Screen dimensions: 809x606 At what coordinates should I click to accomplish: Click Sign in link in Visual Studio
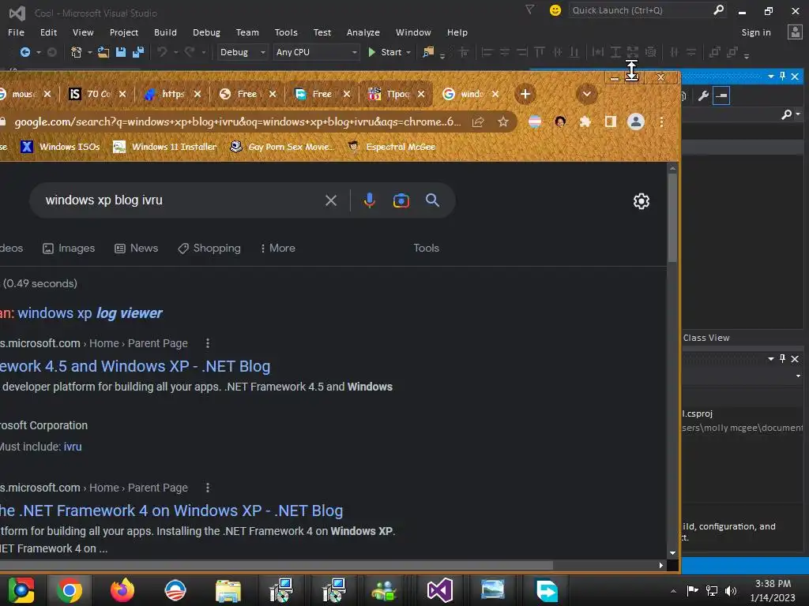pos(756,32)
